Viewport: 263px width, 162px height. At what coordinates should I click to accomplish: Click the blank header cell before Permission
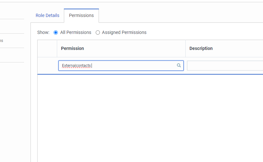47,48
